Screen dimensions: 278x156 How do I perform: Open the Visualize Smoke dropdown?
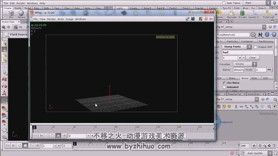[x=245, y=64]
